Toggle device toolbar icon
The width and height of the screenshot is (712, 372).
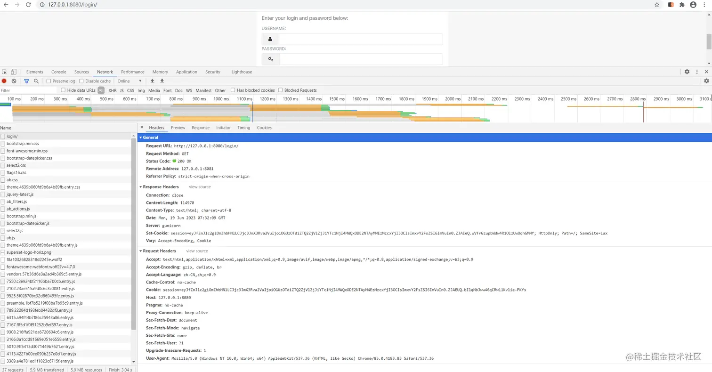click(14, 72)
